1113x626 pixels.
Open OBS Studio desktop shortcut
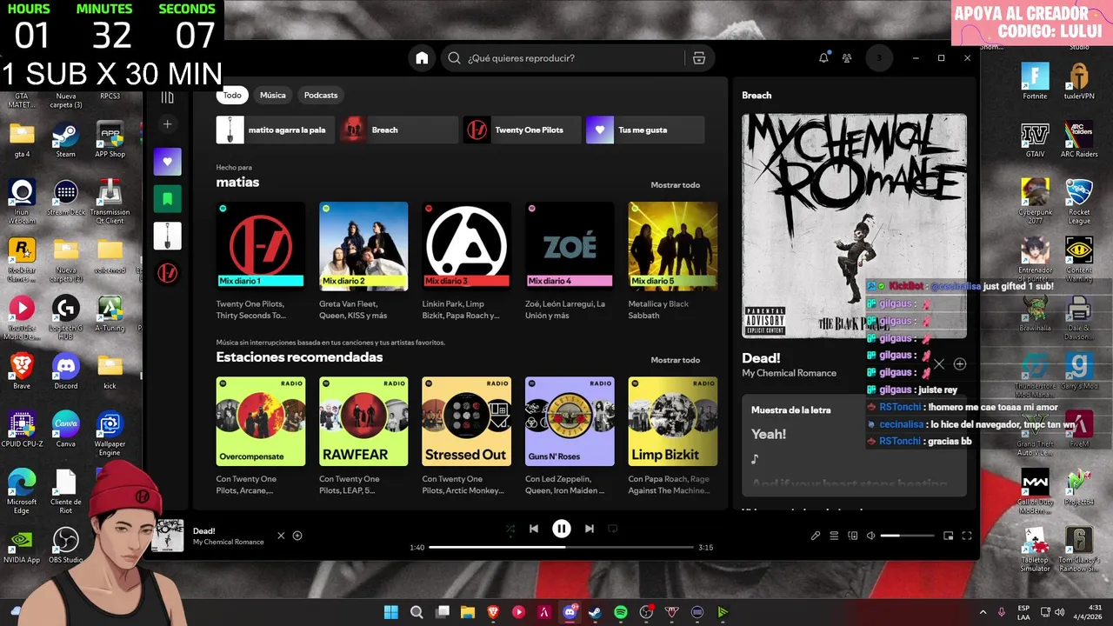66,546
